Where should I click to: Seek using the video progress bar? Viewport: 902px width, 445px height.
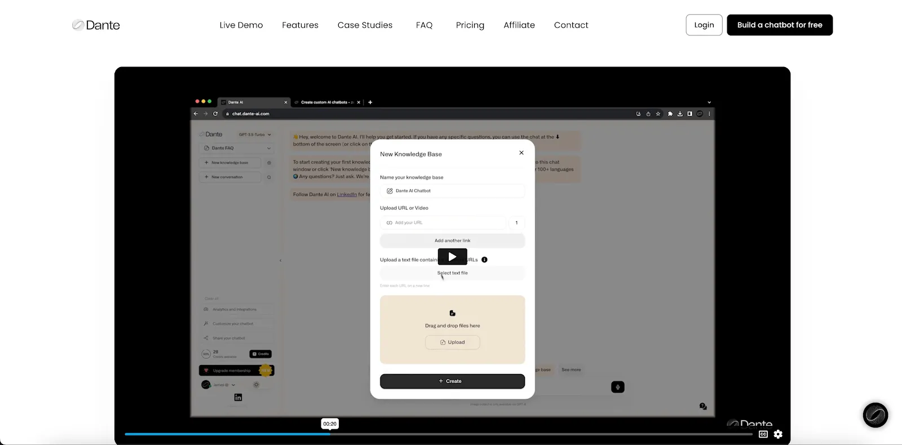[439, 434]
